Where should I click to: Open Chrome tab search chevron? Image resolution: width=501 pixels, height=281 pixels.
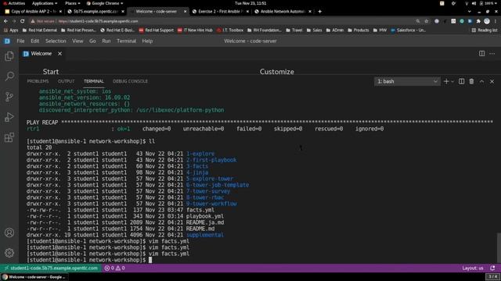[x=469, y=12]
